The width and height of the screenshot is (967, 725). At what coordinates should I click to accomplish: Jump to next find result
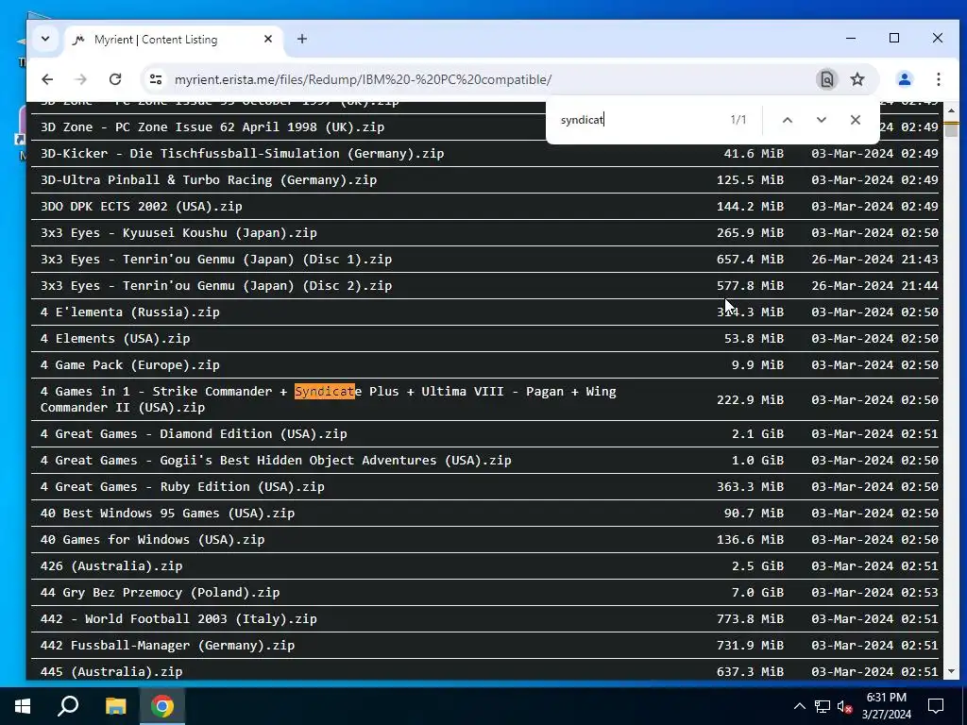click(821, 120)
